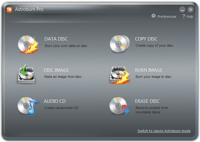Open the Preferences text label
The image size is (200, 142).
pyautogui.click(x=167, y=17)
